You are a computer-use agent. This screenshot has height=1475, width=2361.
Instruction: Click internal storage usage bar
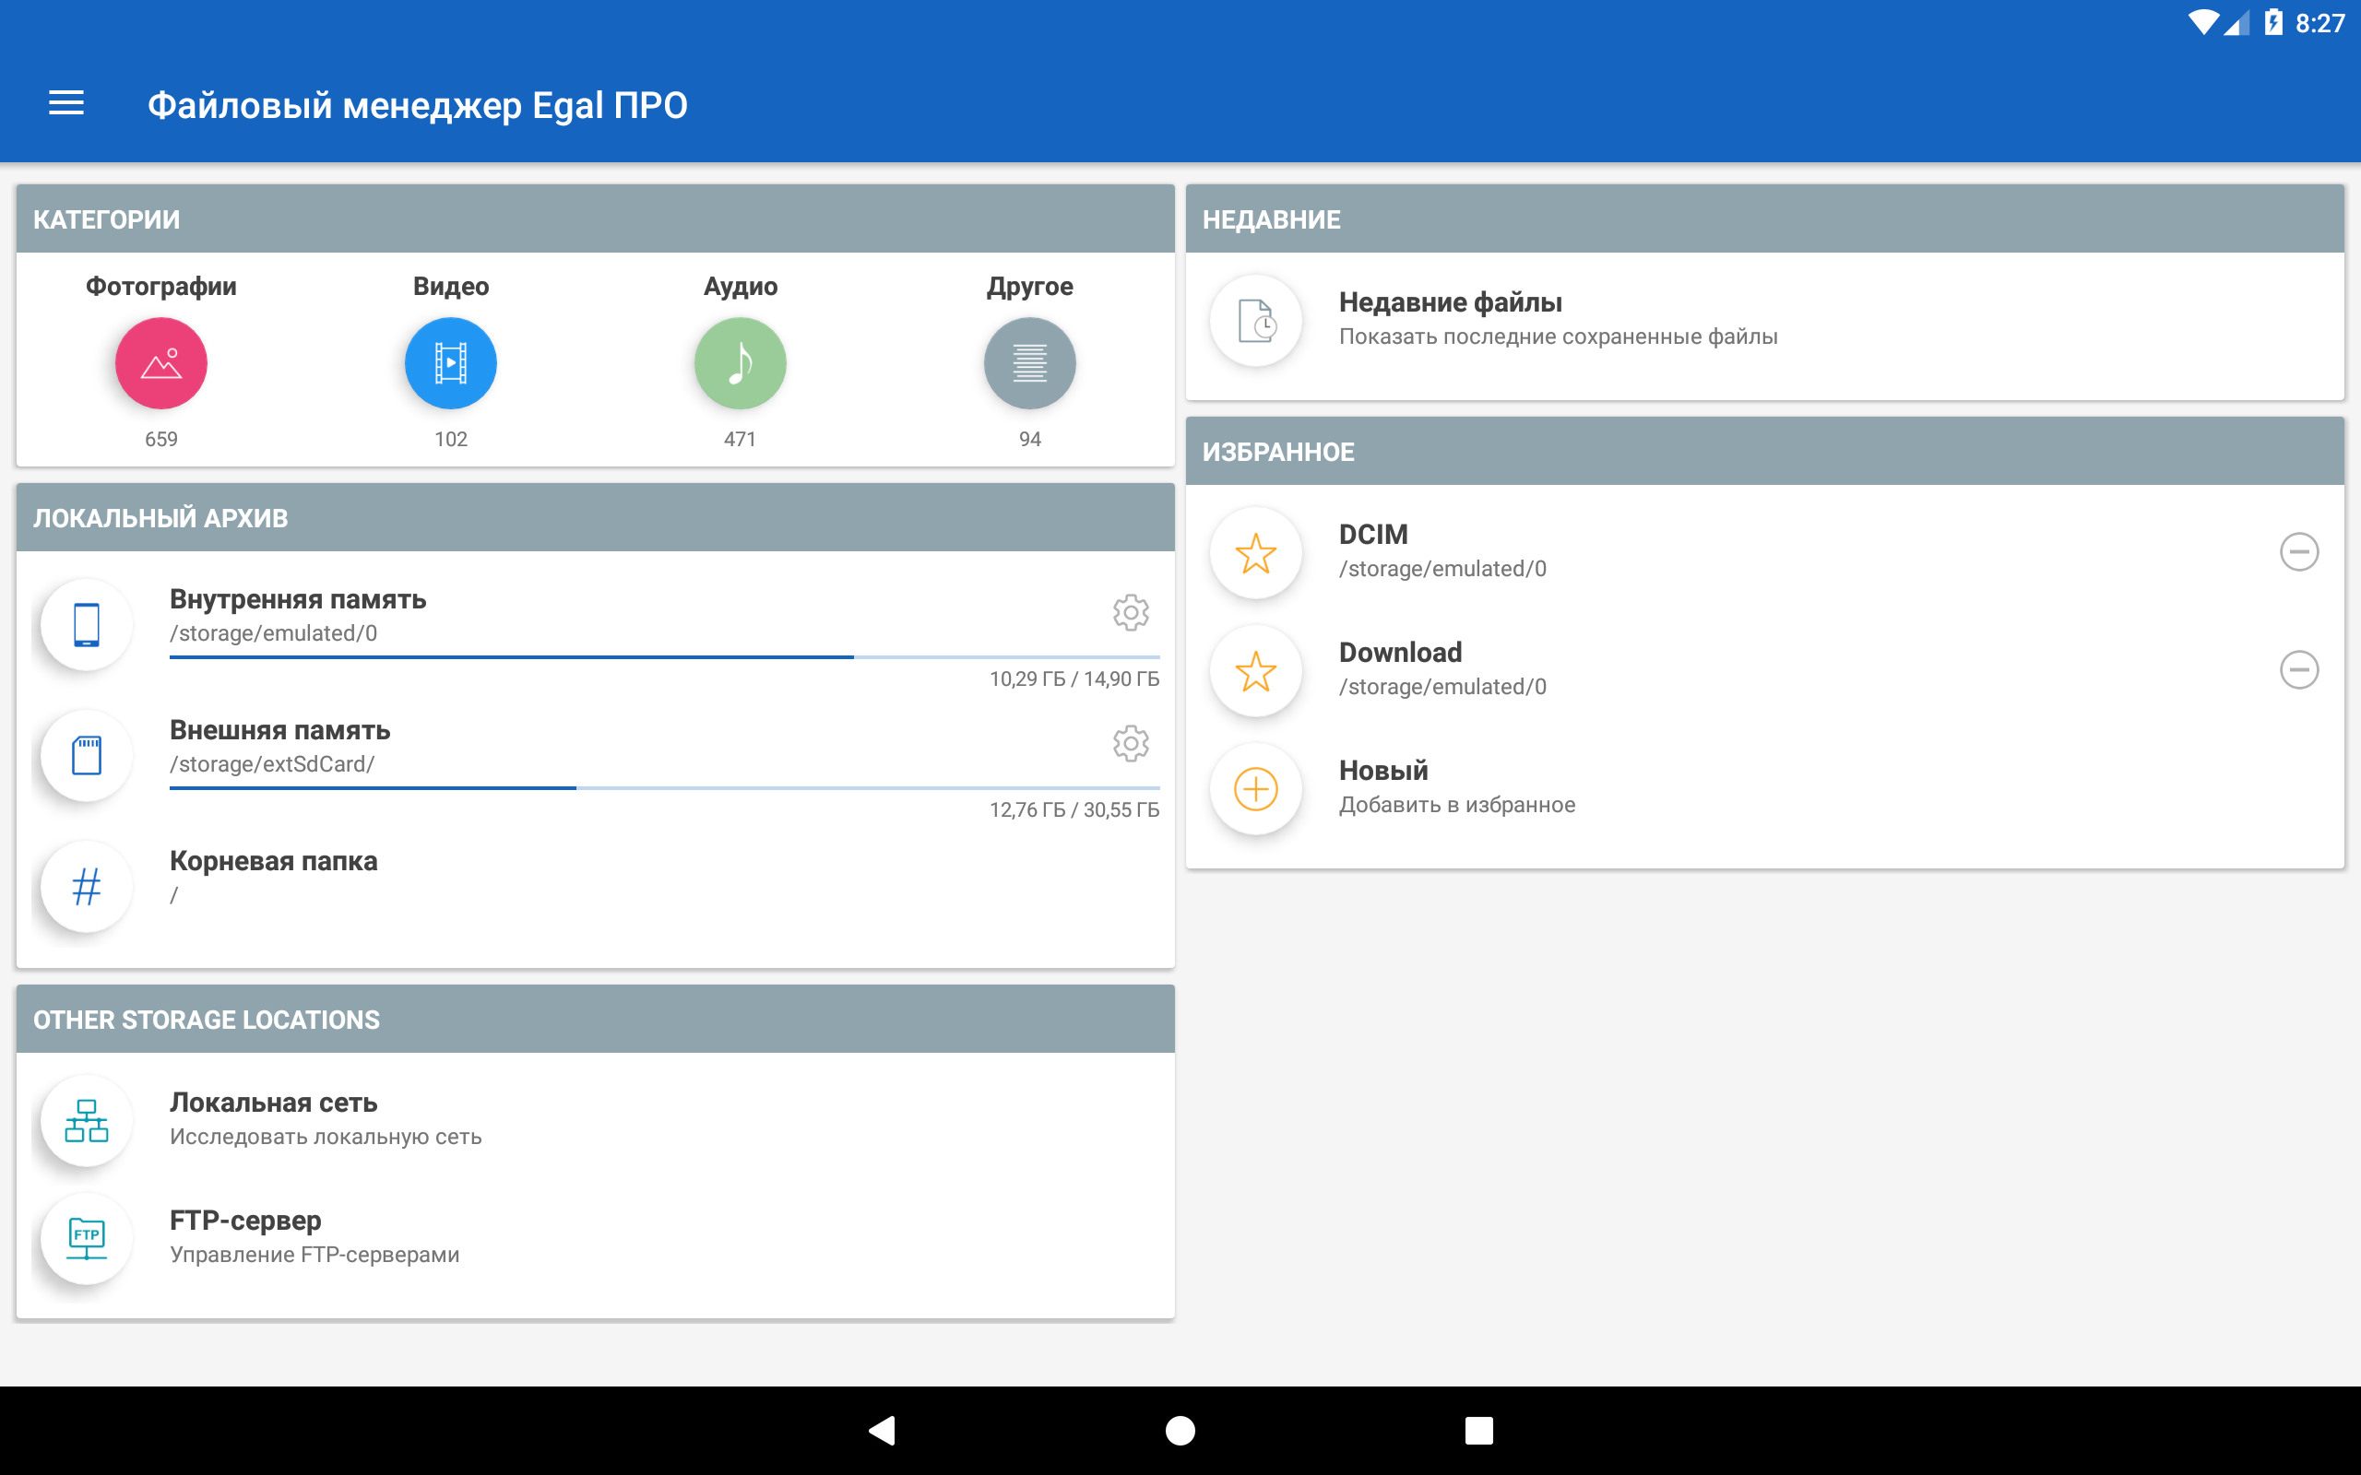click(x=663, y=657)
